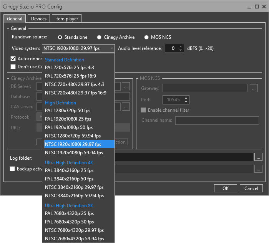Toggle Enable channel filter checkbox
This screenshot has height=243, width=269.
[x=143, y=110]
